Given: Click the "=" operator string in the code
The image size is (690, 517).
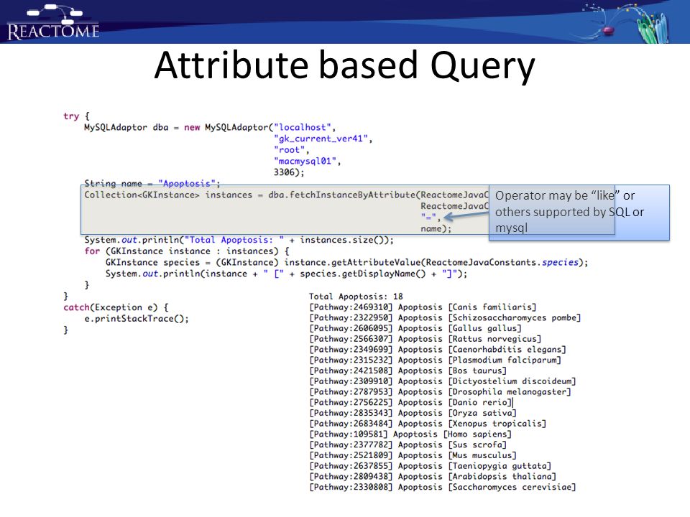Looking at the screenshot, I should [428, 217].
